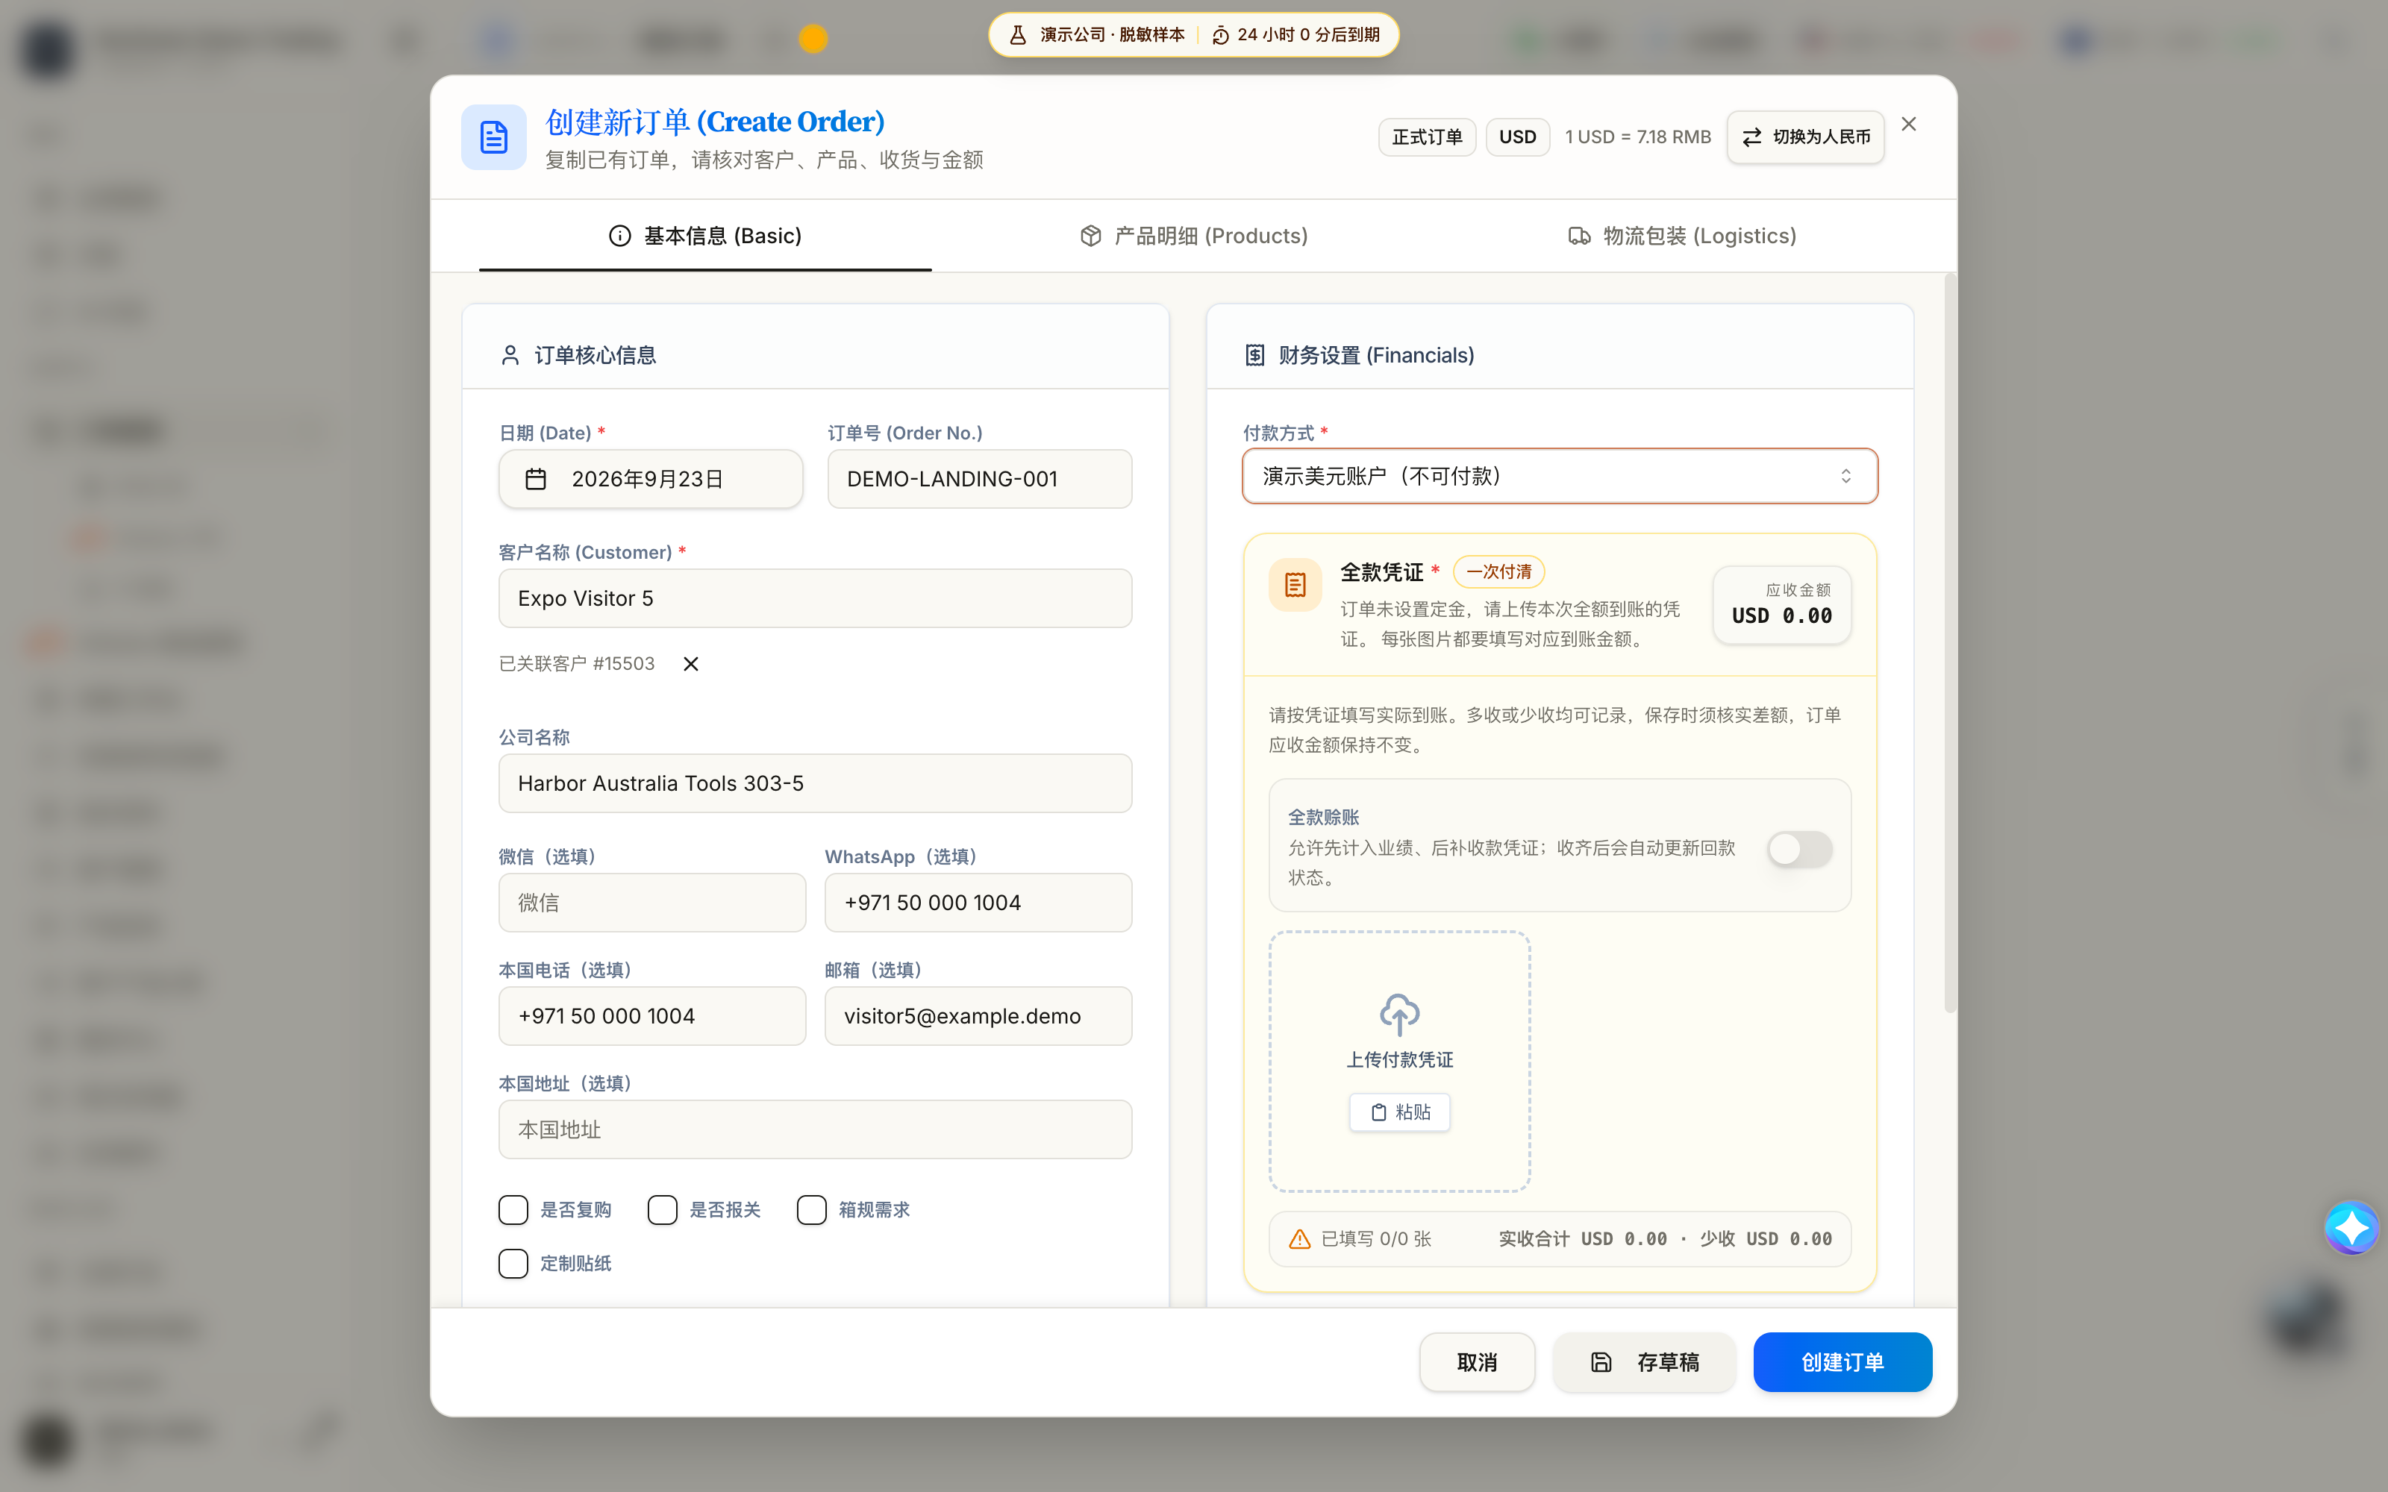The image size is (2388, 1492).
Task: Click the 实收合计 USD 0.00 summary text
Action: (1583, 1239)
